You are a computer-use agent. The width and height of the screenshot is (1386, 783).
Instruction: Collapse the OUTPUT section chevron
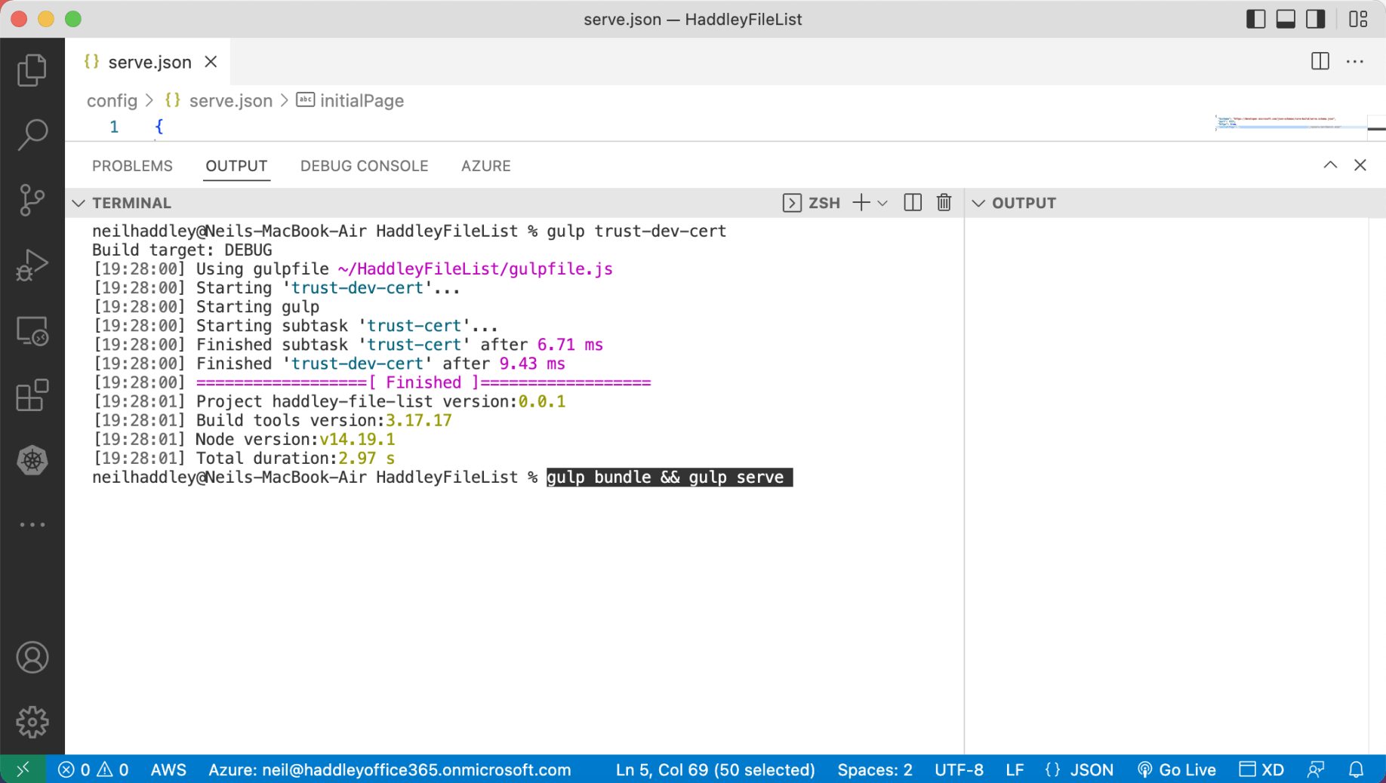coord(978,203)
